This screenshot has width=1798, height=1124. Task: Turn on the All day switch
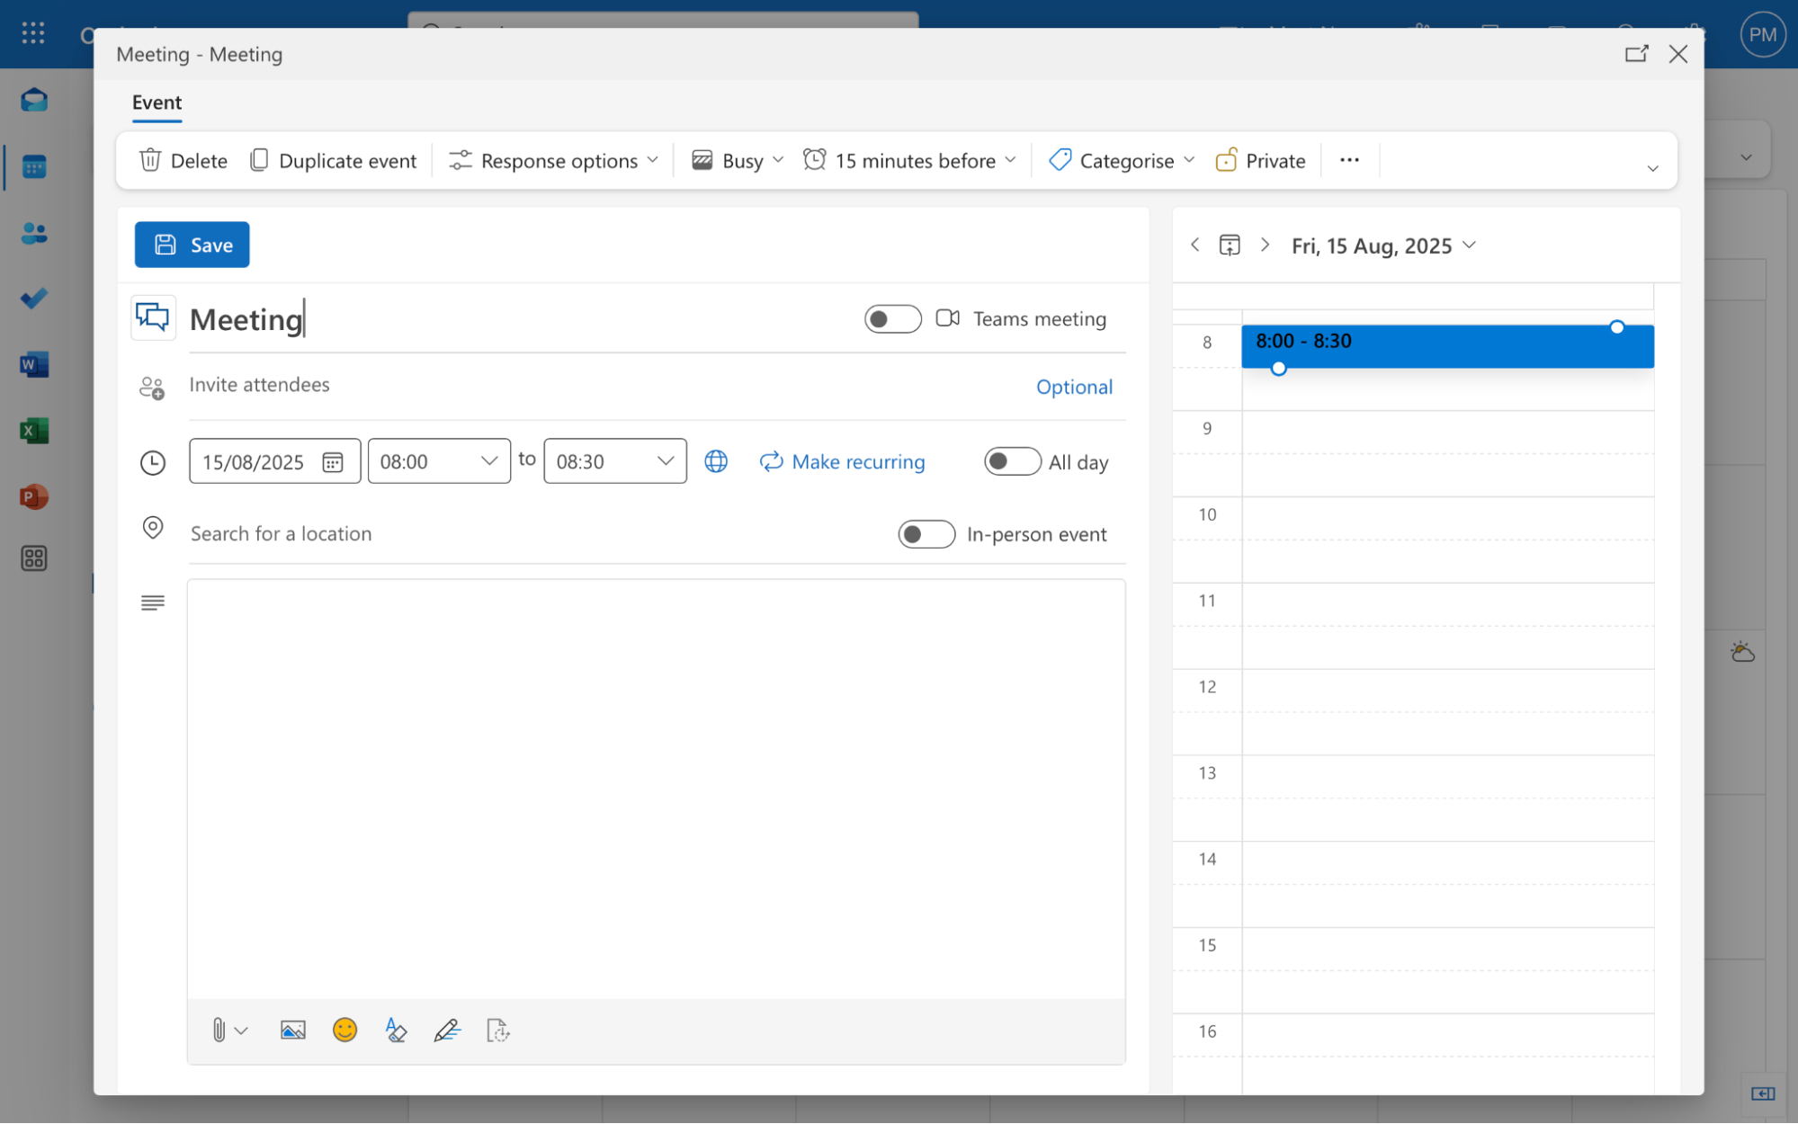1011,461
